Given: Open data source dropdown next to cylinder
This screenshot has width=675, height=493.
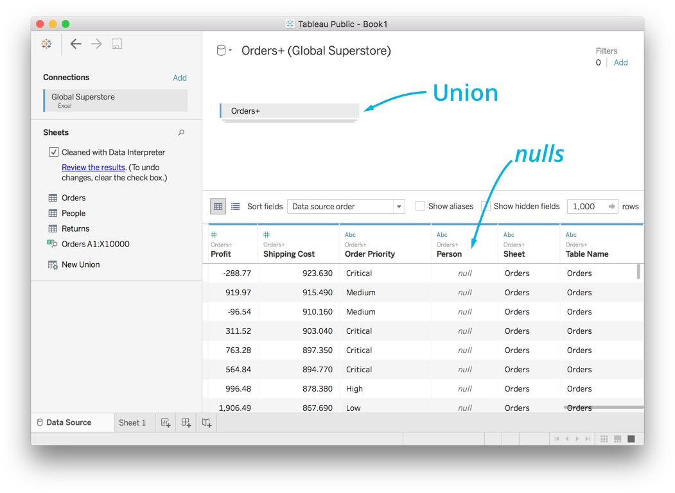Looking at the screenshot, I should [x=224, y=51].
